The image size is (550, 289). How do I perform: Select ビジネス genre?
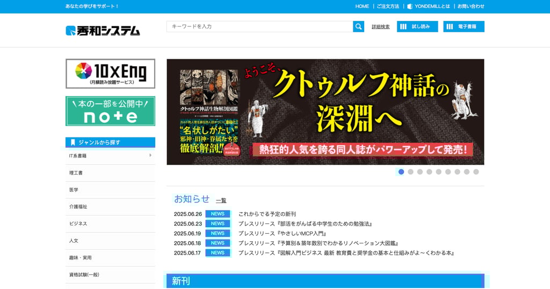pos(110,223)
